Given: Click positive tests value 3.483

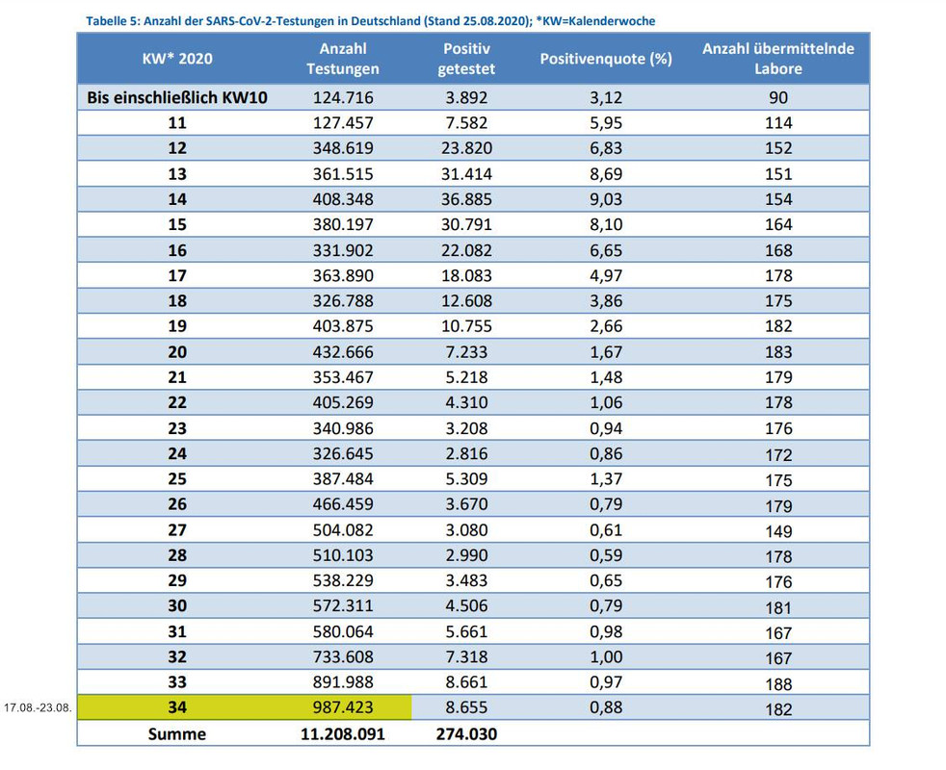Looking at the screenshot, I should coord(466,581).
